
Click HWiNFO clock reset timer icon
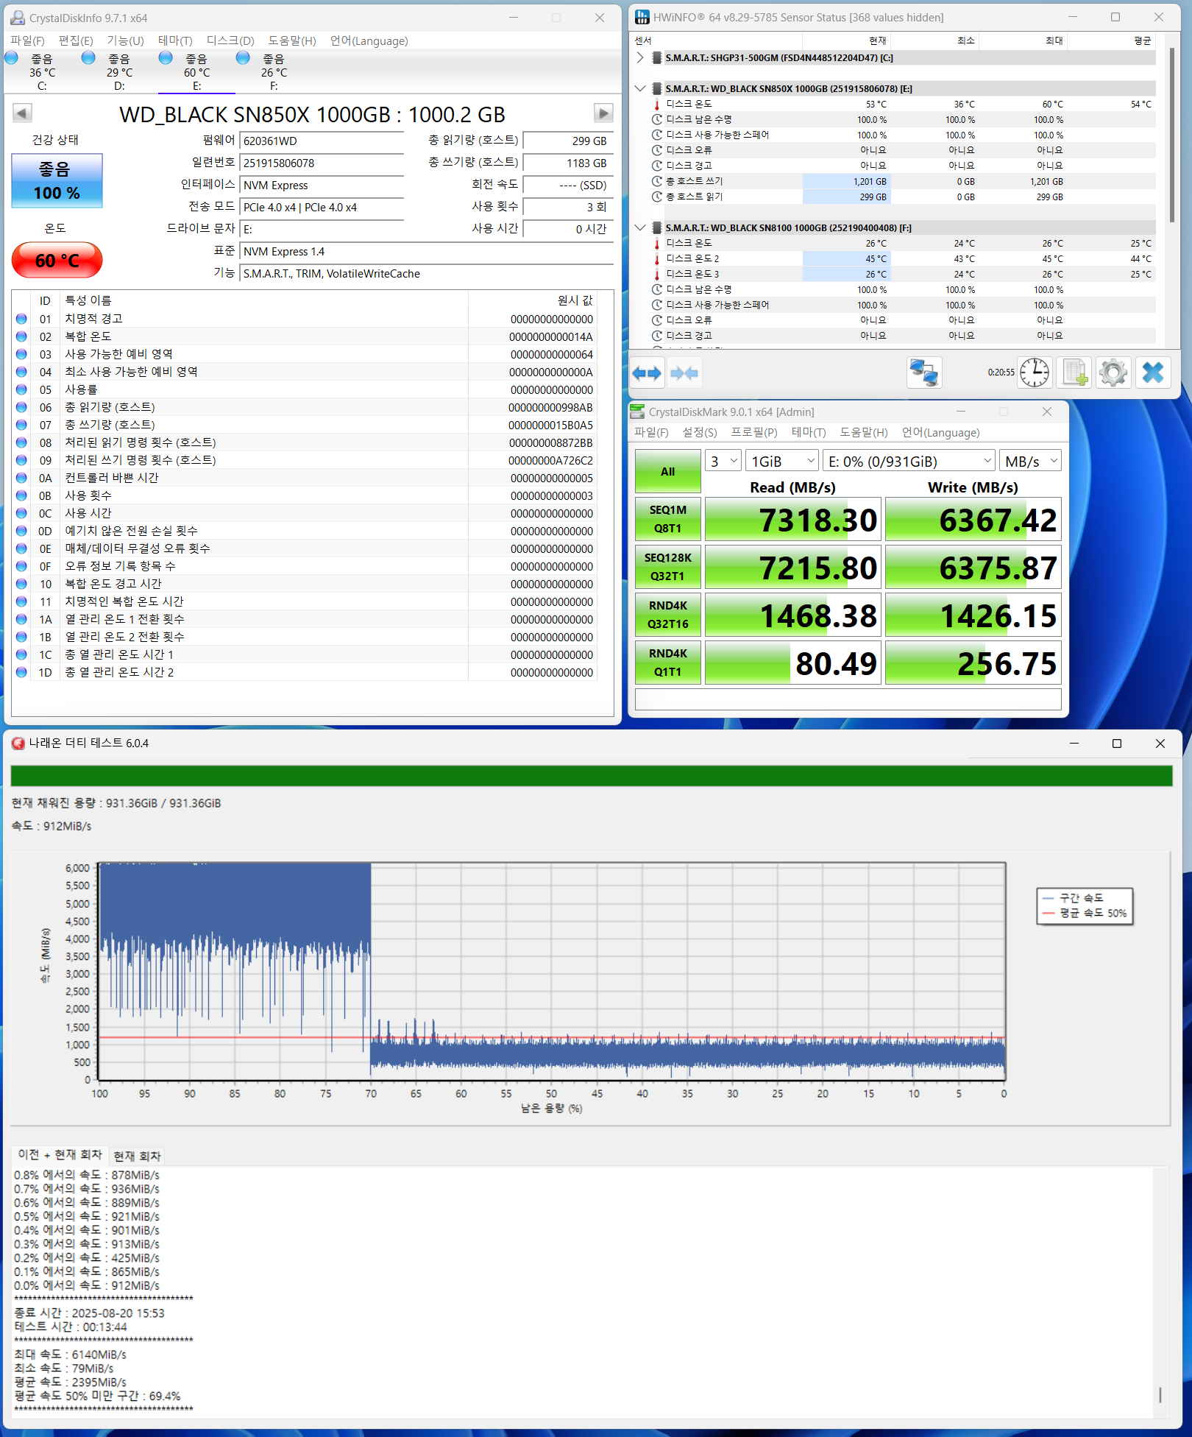click(1035, 373)
